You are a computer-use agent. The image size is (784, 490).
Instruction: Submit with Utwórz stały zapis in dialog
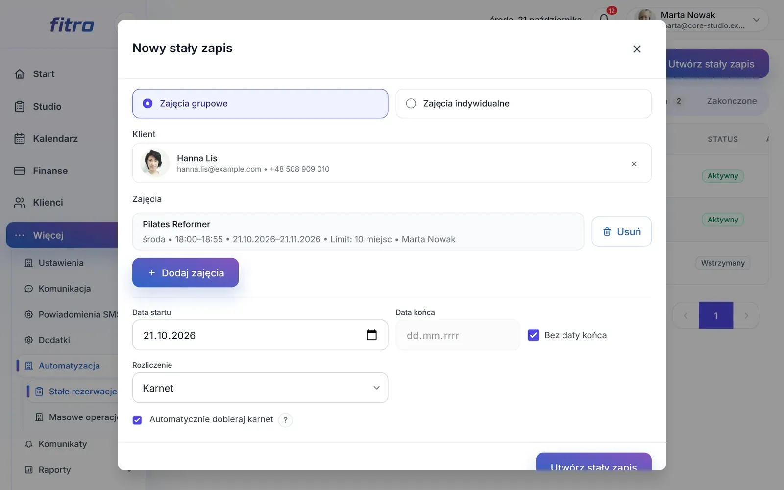pos(593,462)
